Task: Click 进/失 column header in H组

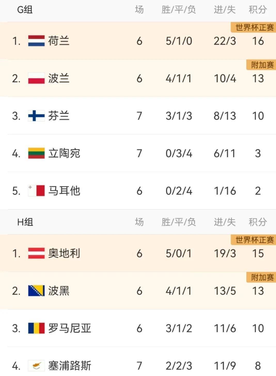Action: (x=225, y=222)
